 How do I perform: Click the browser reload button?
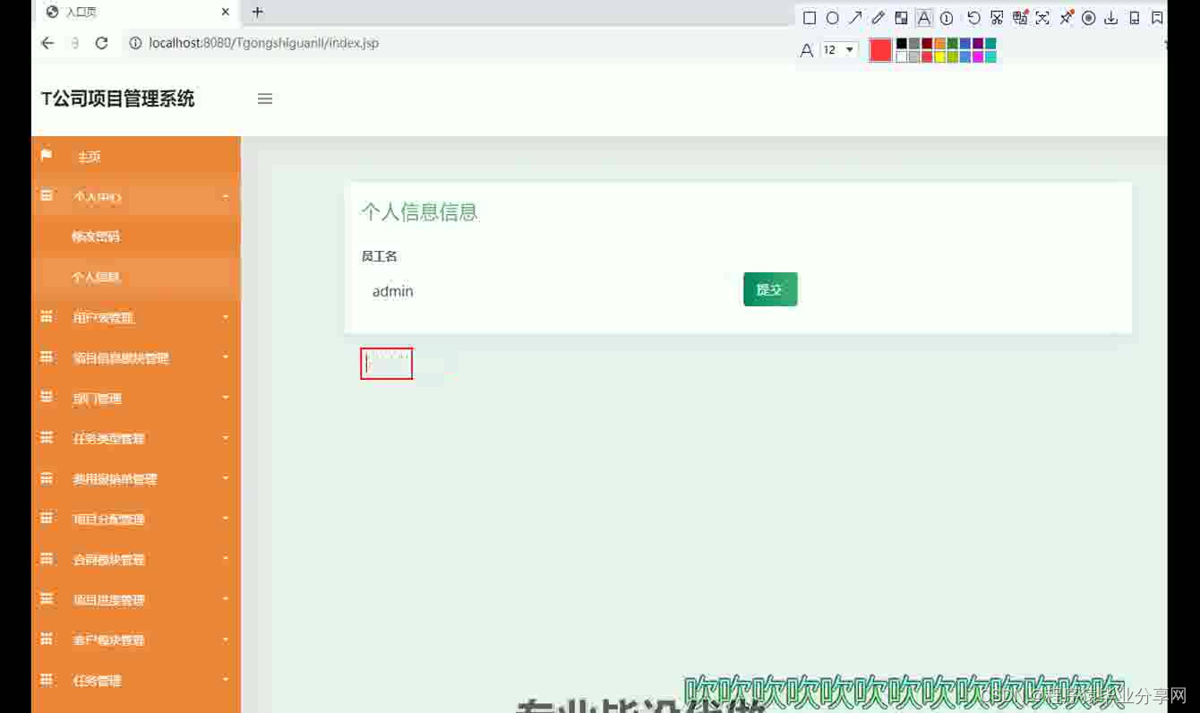pos(101,43)
